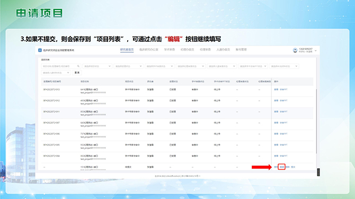This screenshot has height=199, width=355.
Task: Select the cell BFH20220721006
Action: pos(51,134)
